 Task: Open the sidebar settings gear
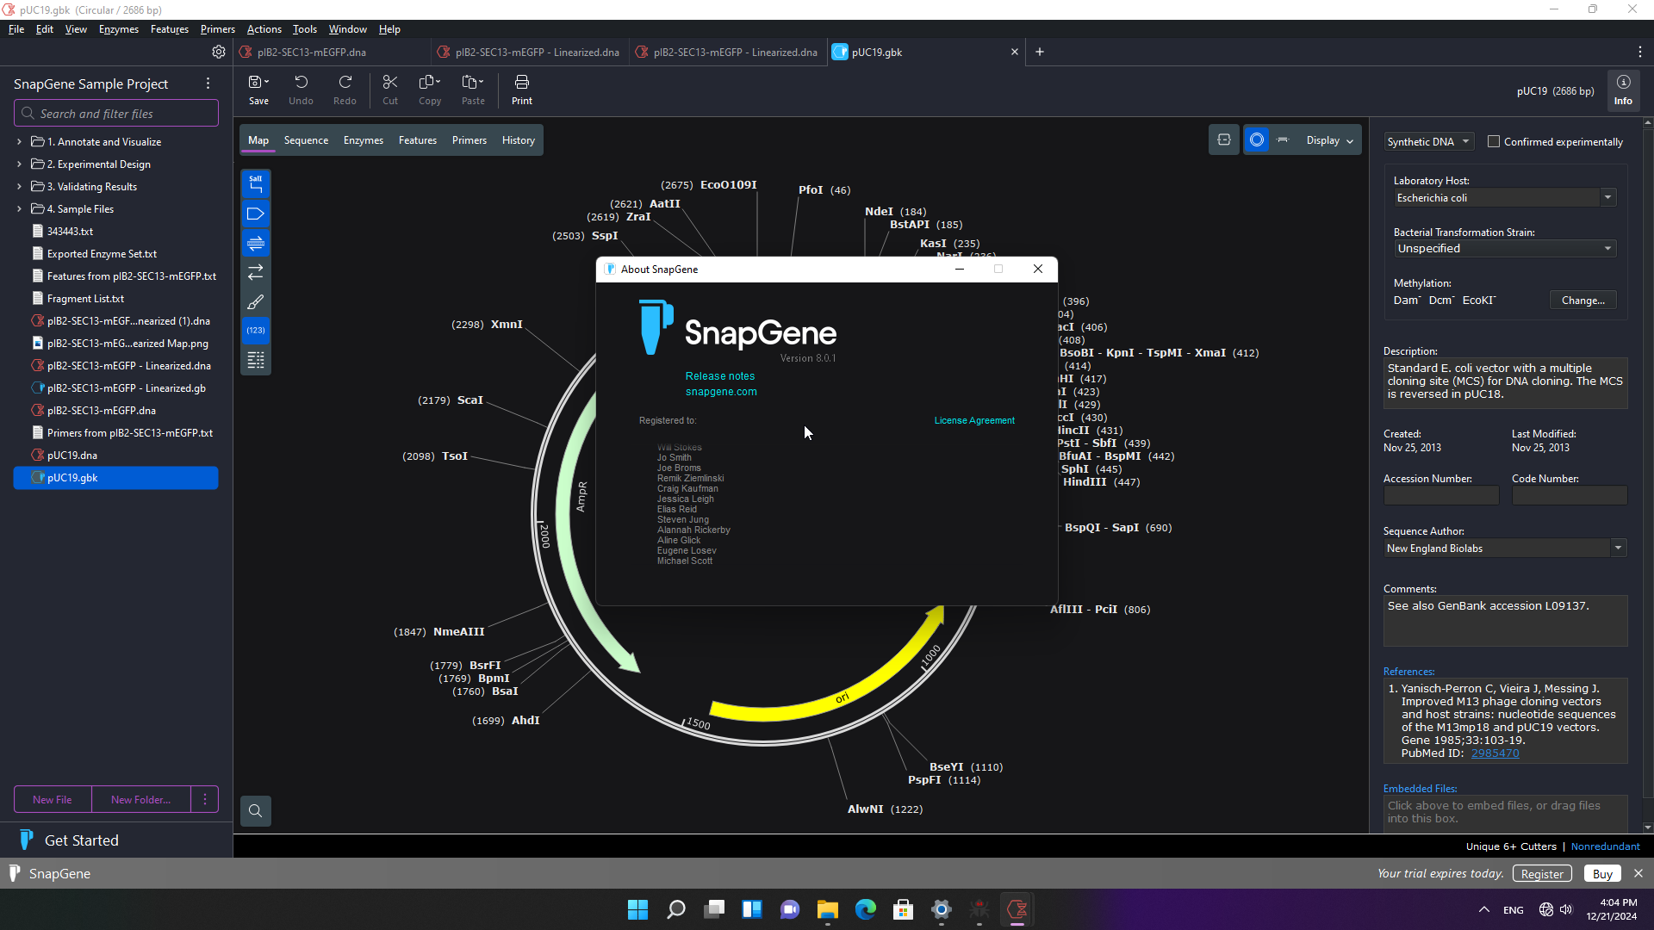coord(219,52)
